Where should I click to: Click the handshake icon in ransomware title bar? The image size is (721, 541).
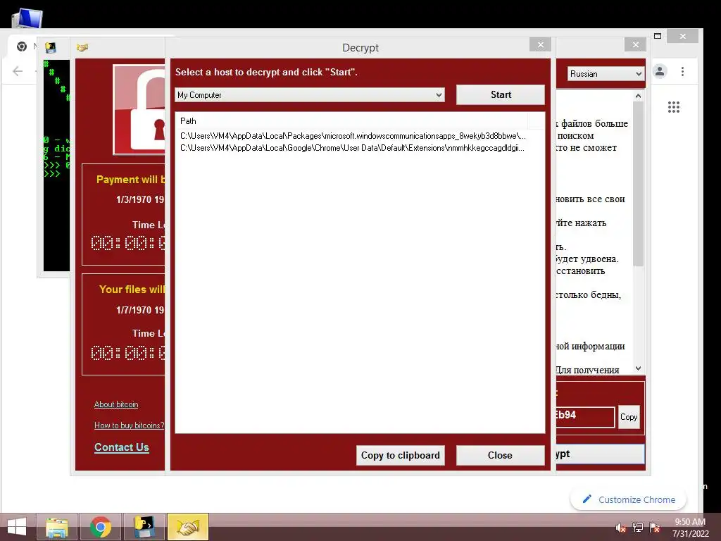click(x=82, y=47)
